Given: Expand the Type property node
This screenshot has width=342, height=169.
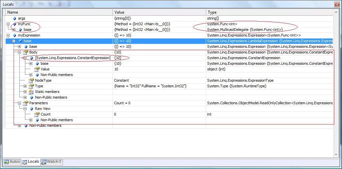Looking at the screenshot, I should [x=25, y=86].
